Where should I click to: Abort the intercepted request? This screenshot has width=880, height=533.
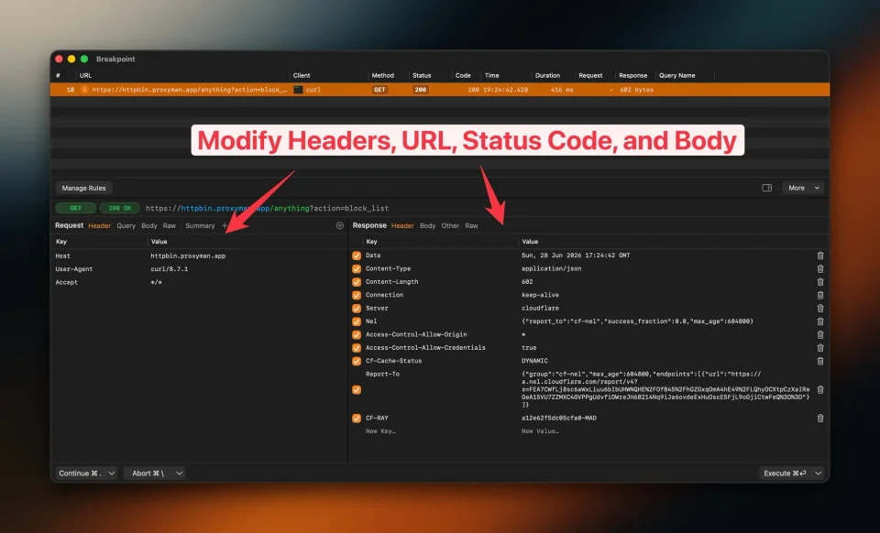click(x=148, y=473)
